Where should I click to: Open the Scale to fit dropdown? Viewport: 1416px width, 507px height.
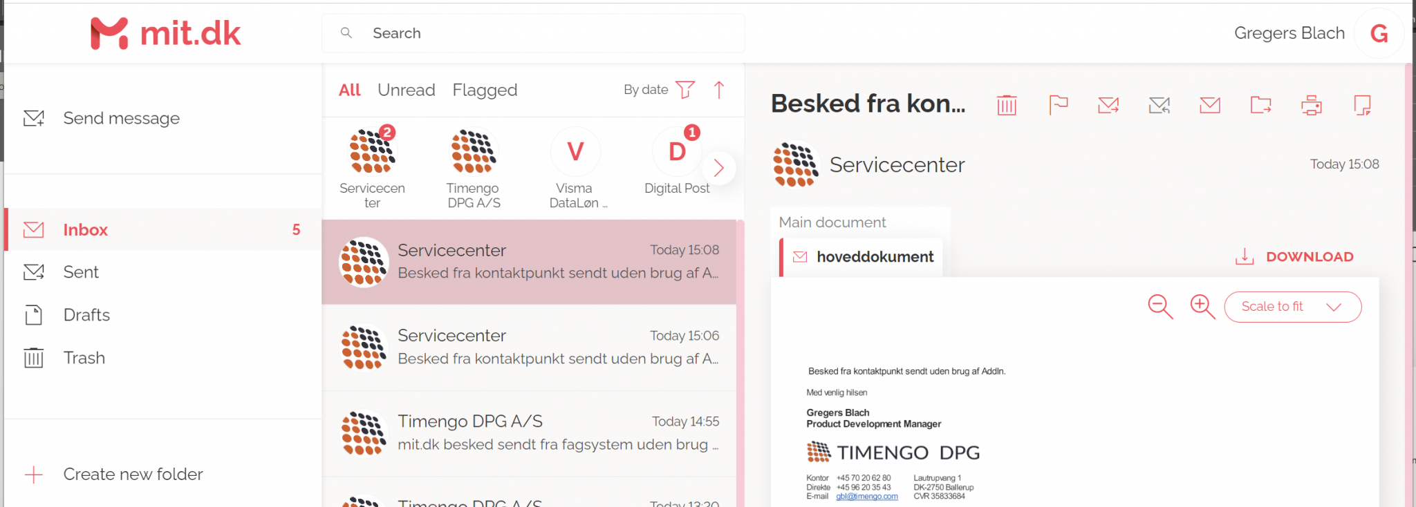[1292, 307]
